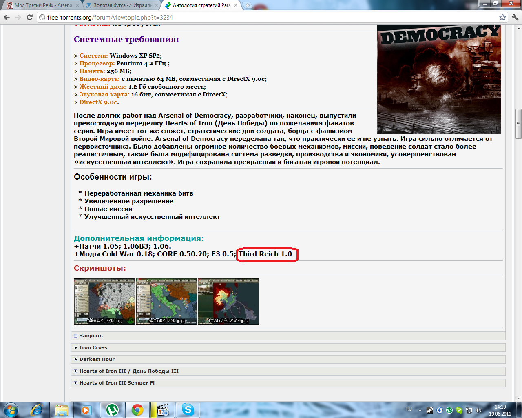The height and width of the screenshot is (418, 522).
Task: Open Skype from the taskbar
Action: 188,409
